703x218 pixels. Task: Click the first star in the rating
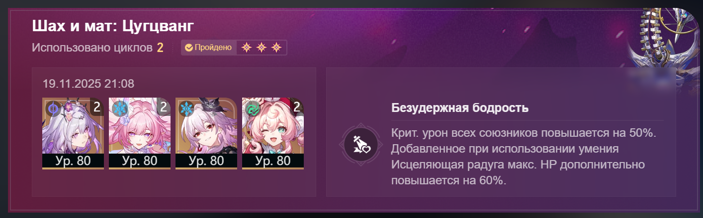pos(246,48)
